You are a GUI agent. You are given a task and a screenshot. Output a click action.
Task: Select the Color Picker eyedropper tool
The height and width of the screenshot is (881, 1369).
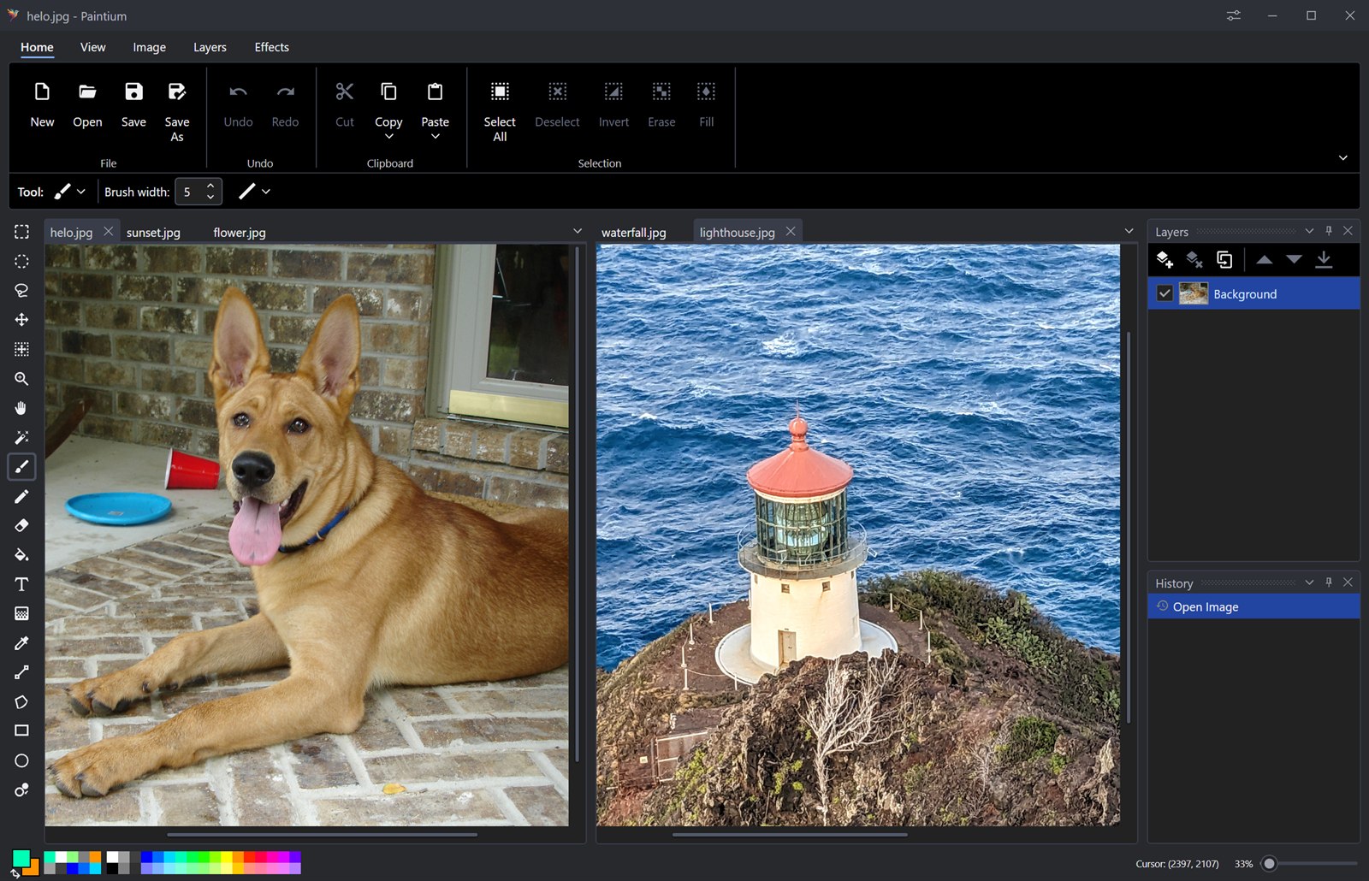click(x=21, y=642)
